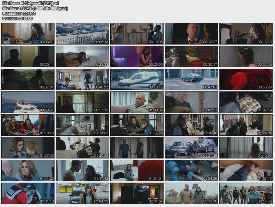This screenshot has width=275, height=207.
Task: Pick the embrace frame at 02:07:54
Action: pos(137,193)
